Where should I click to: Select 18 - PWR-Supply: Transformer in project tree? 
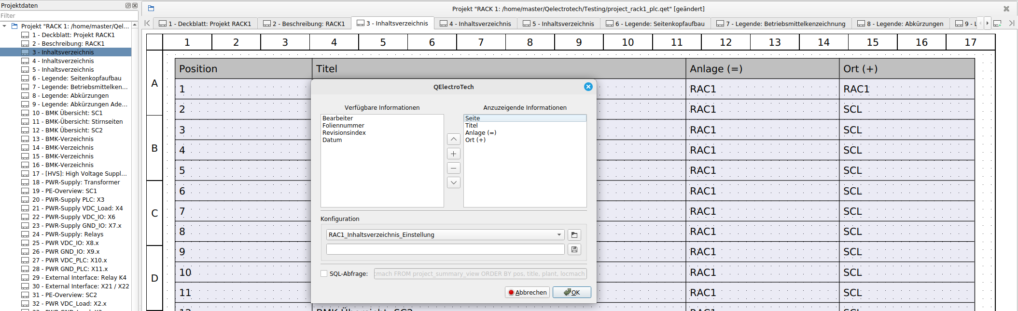click(x=75, y=182)
